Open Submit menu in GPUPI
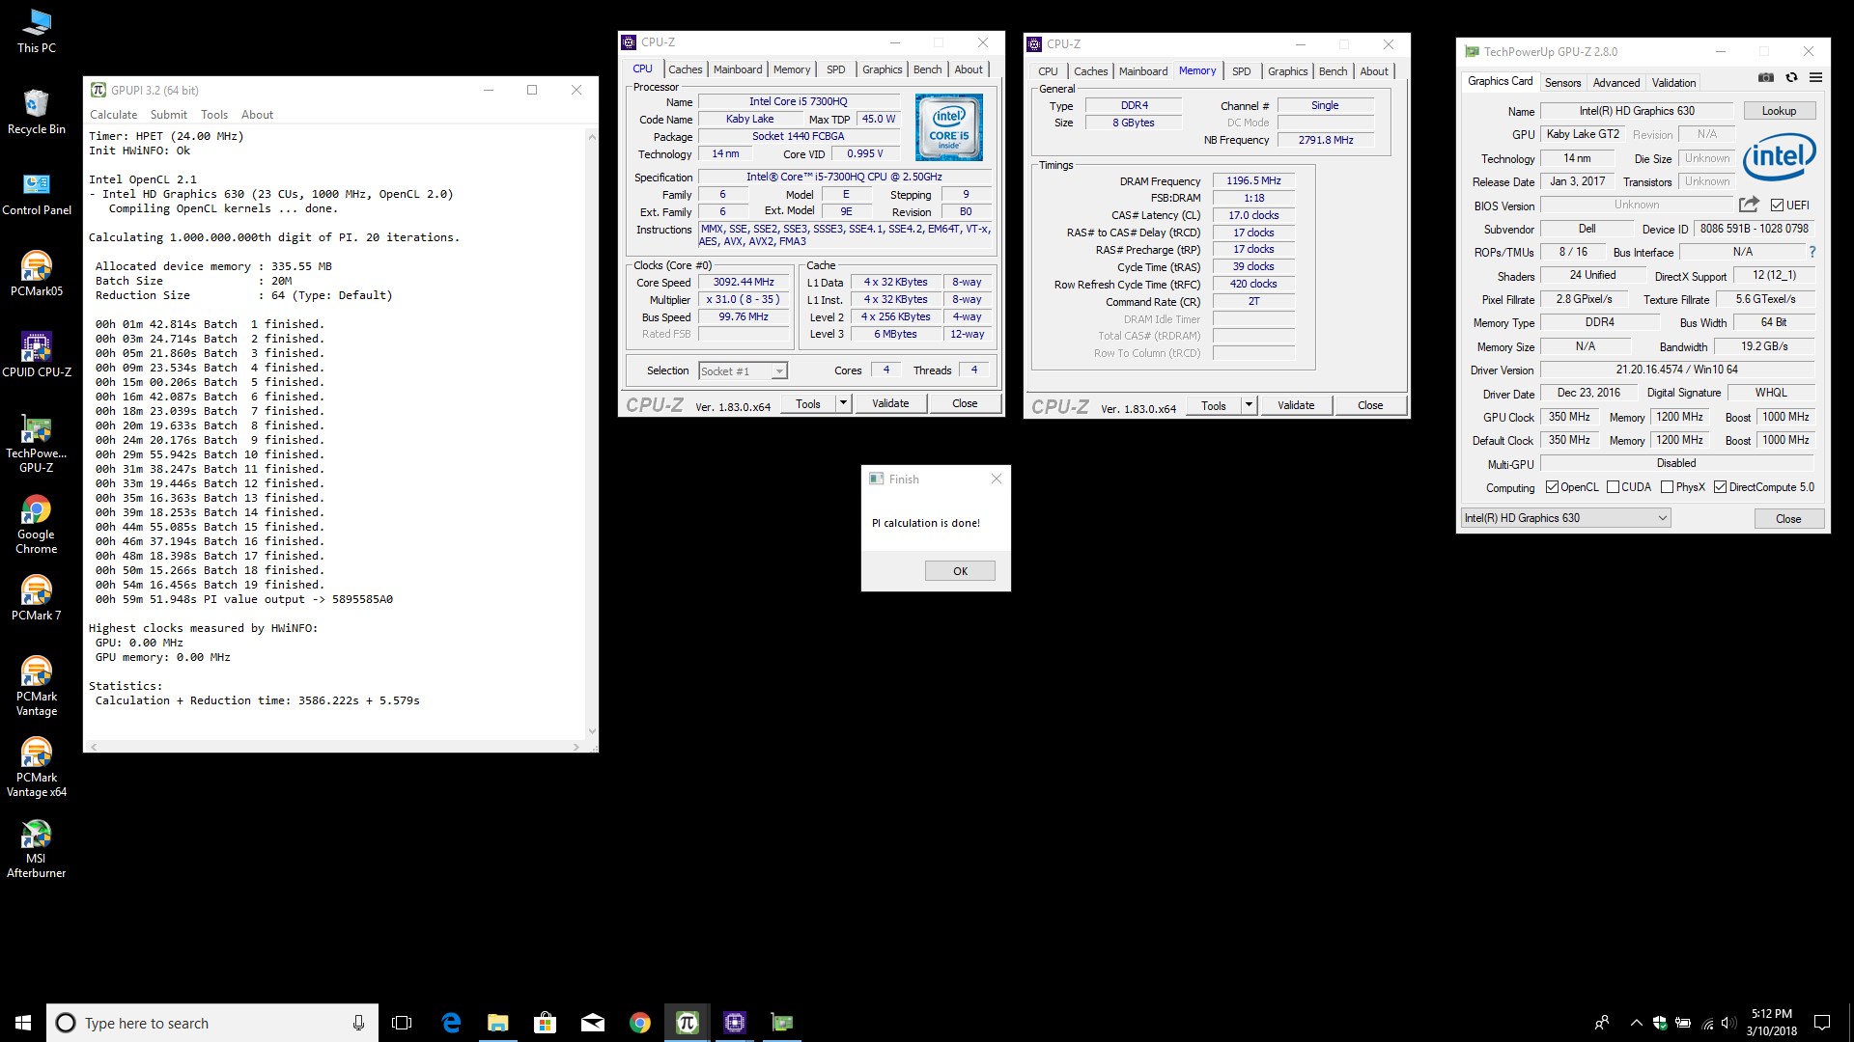This screenshot has height=1042, width=1854. pos(169,114)
